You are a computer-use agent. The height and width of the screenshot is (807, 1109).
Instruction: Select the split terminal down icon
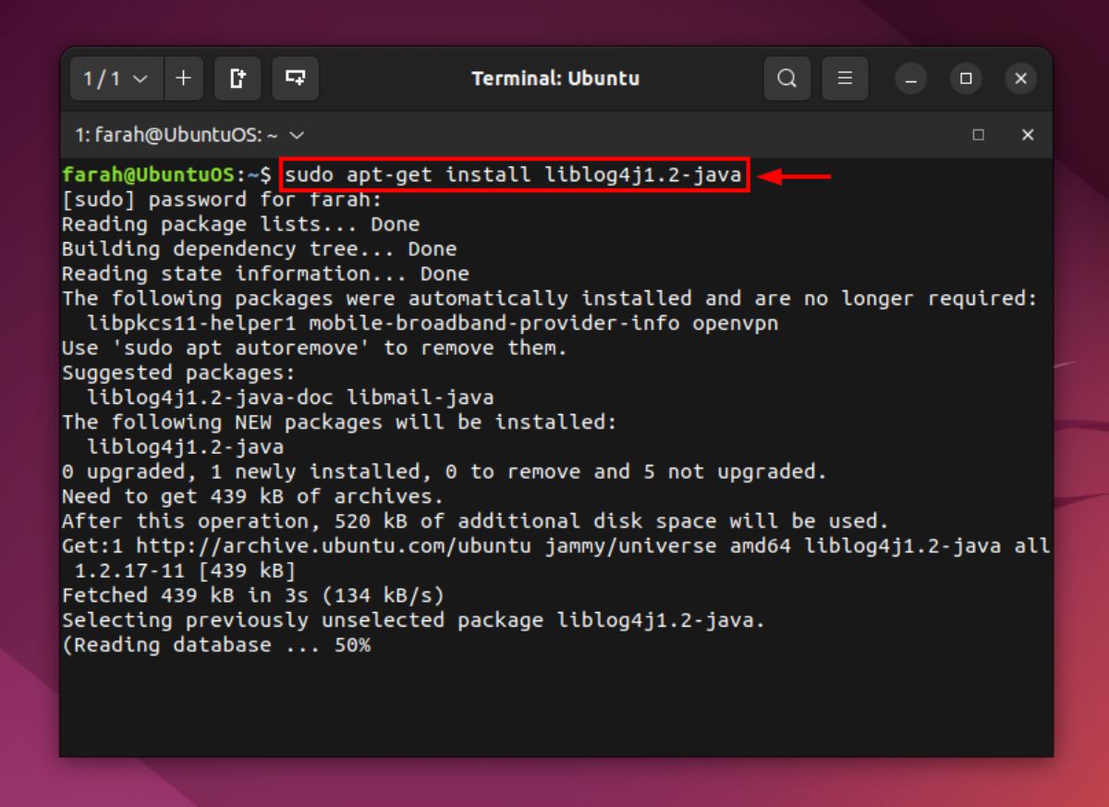click(294, 79)
